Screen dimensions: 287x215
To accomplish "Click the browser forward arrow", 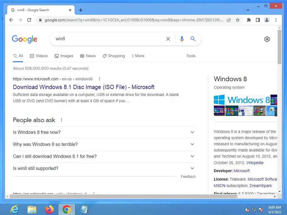I will (x=20, y=20).
